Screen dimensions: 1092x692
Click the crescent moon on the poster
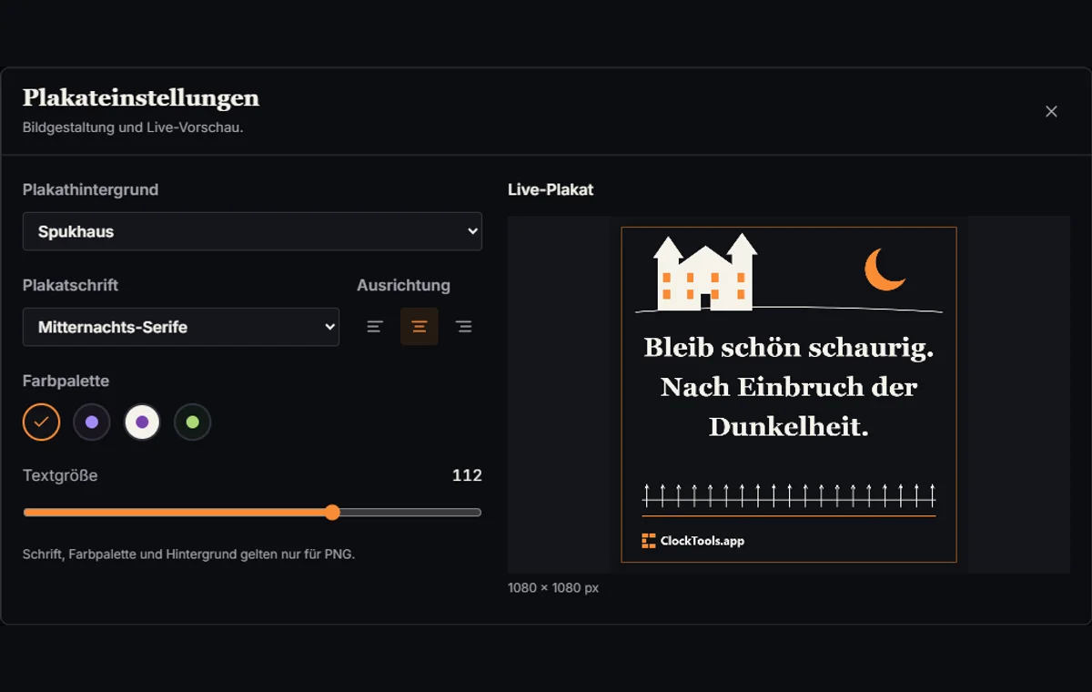pyautogui.click(x=885, y=270)
